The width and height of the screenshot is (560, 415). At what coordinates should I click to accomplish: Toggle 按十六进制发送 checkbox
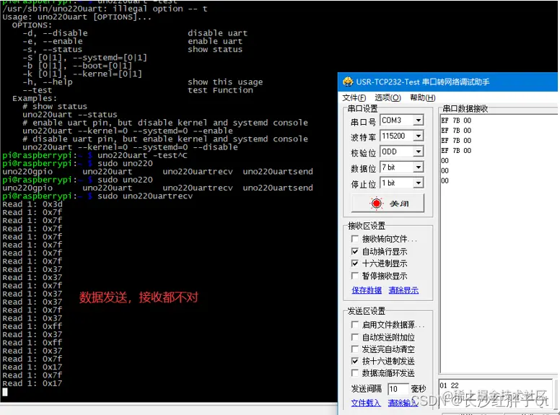coord(354,361)
